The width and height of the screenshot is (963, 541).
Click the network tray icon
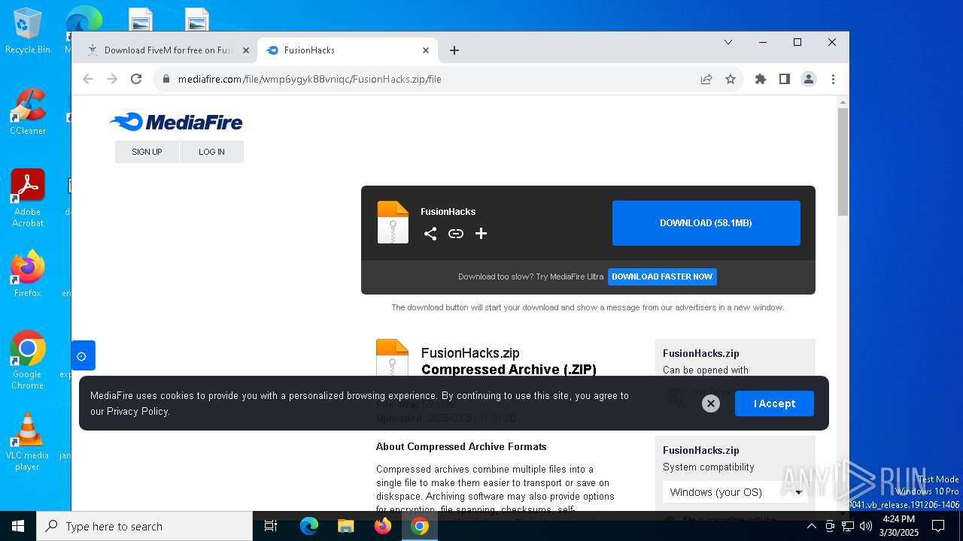click(848, 526)
